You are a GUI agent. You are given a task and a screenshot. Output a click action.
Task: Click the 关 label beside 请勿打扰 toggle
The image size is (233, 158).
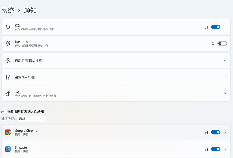click(213, 44)
